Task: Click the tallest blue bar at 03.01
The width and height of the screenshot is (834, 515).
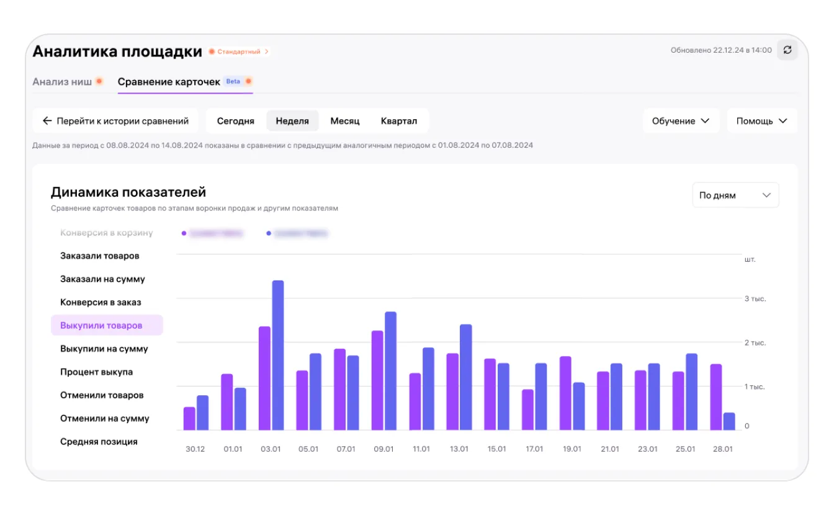Action: [x=278, y=355]
